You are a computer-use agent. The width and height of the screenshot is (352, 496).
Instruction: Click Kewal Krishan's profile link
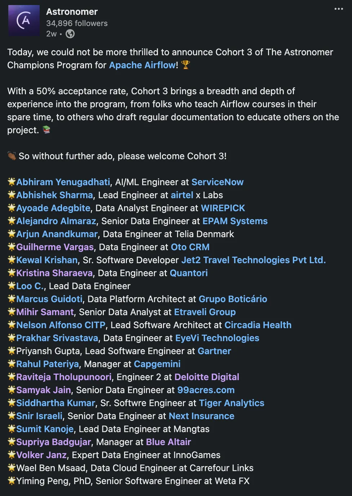coord(47,260)
